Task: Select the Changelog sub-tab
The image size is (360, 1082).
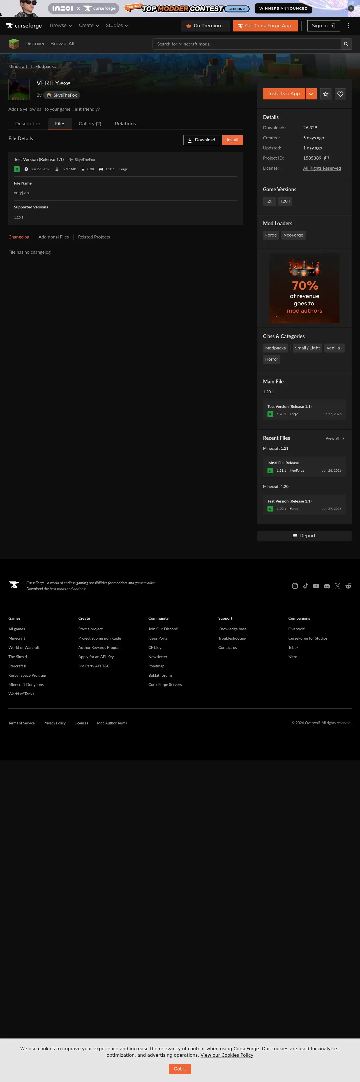Action: click(19, 237)
